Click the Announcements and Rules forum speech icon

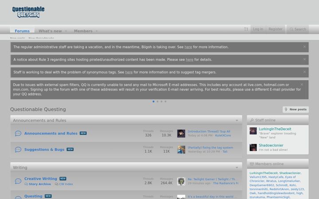[x=18, y=134]
